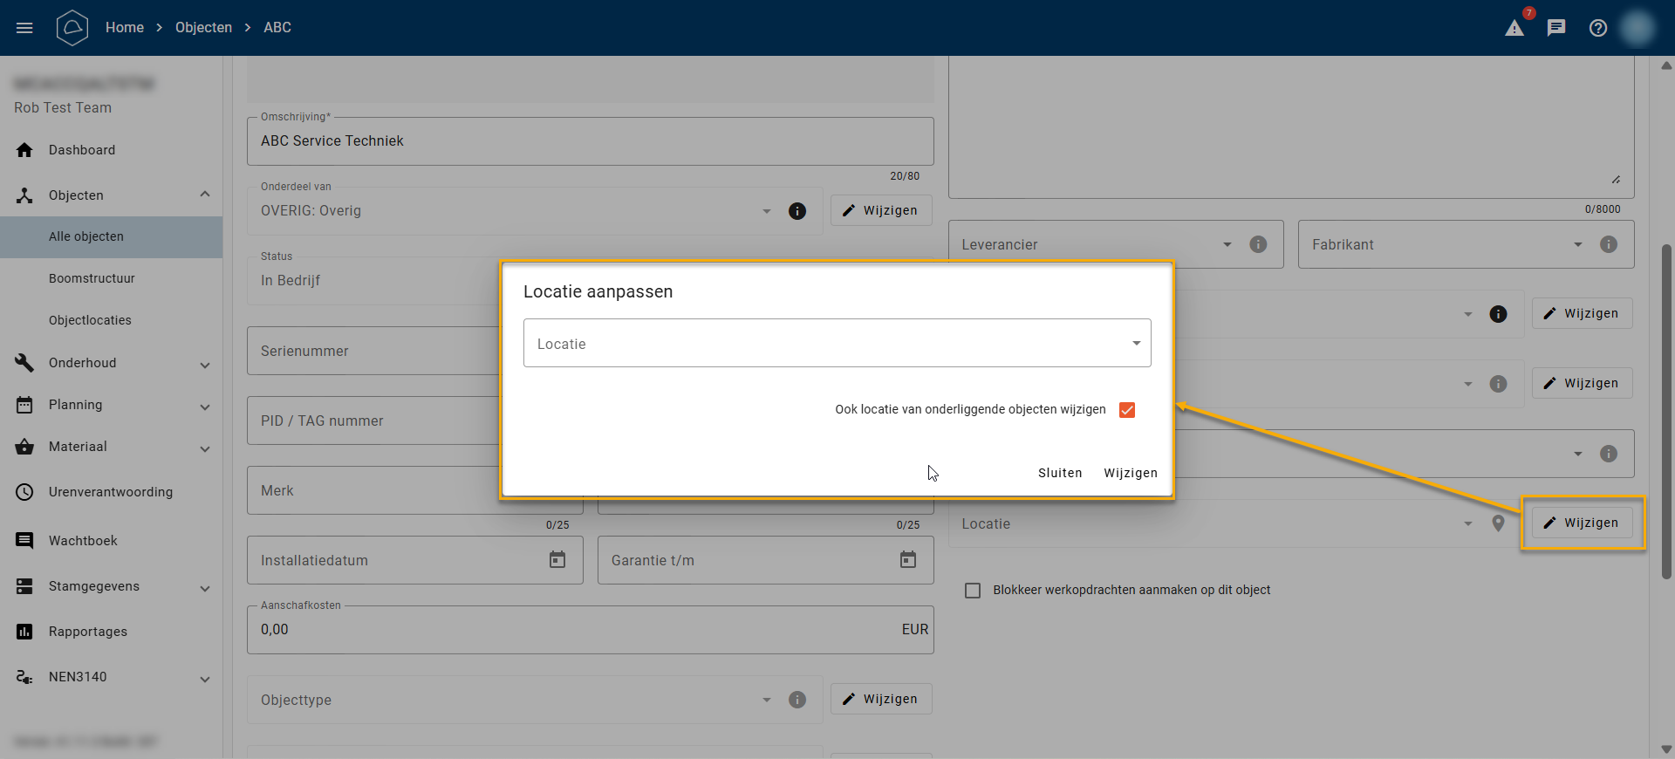Enable 'Blokkeer werkopdrachten aanmaken op dit object'
Viewport: 1675px width, 759px height.
(x=973, y=591)
